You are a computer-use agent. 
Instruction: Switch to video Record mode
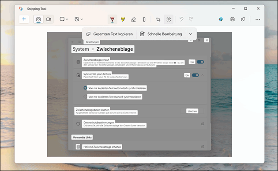click(49, 19)
